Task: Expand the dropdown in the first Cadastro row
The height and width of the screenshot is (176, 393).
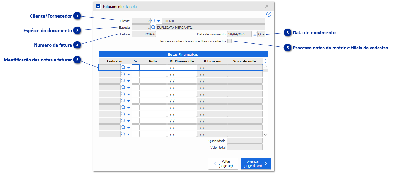Action: 128,67
